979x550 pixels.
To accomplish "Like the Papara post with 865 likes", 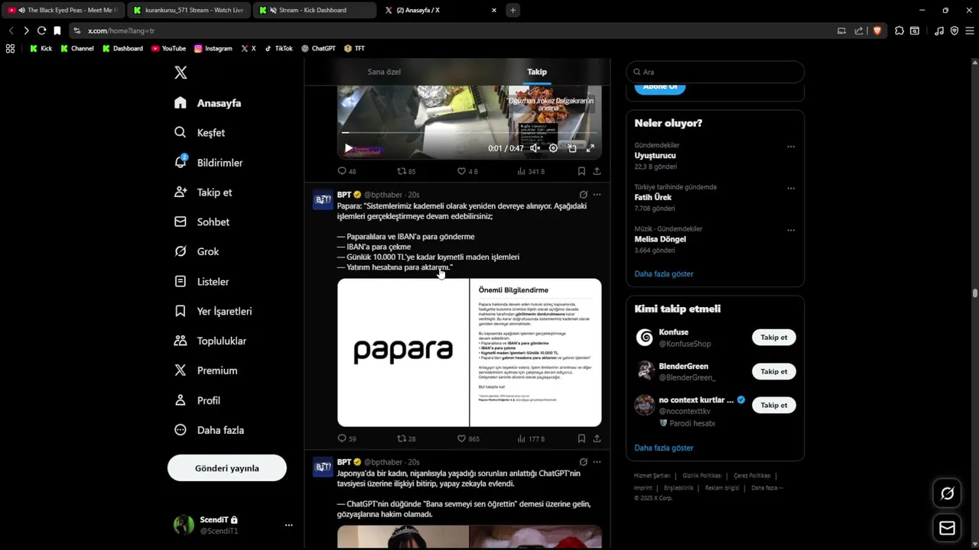I will click(x=468, y=438).
